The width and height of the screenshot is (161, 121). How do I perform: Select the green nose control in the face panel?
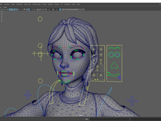point(114,65)
